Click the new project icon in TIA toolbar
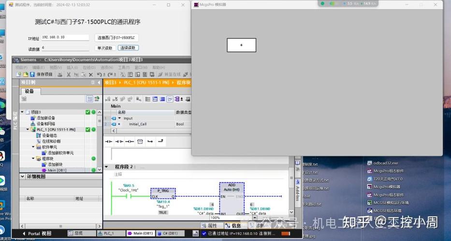The width and height of the screenshot is (451, 241). tap(19, 75)
